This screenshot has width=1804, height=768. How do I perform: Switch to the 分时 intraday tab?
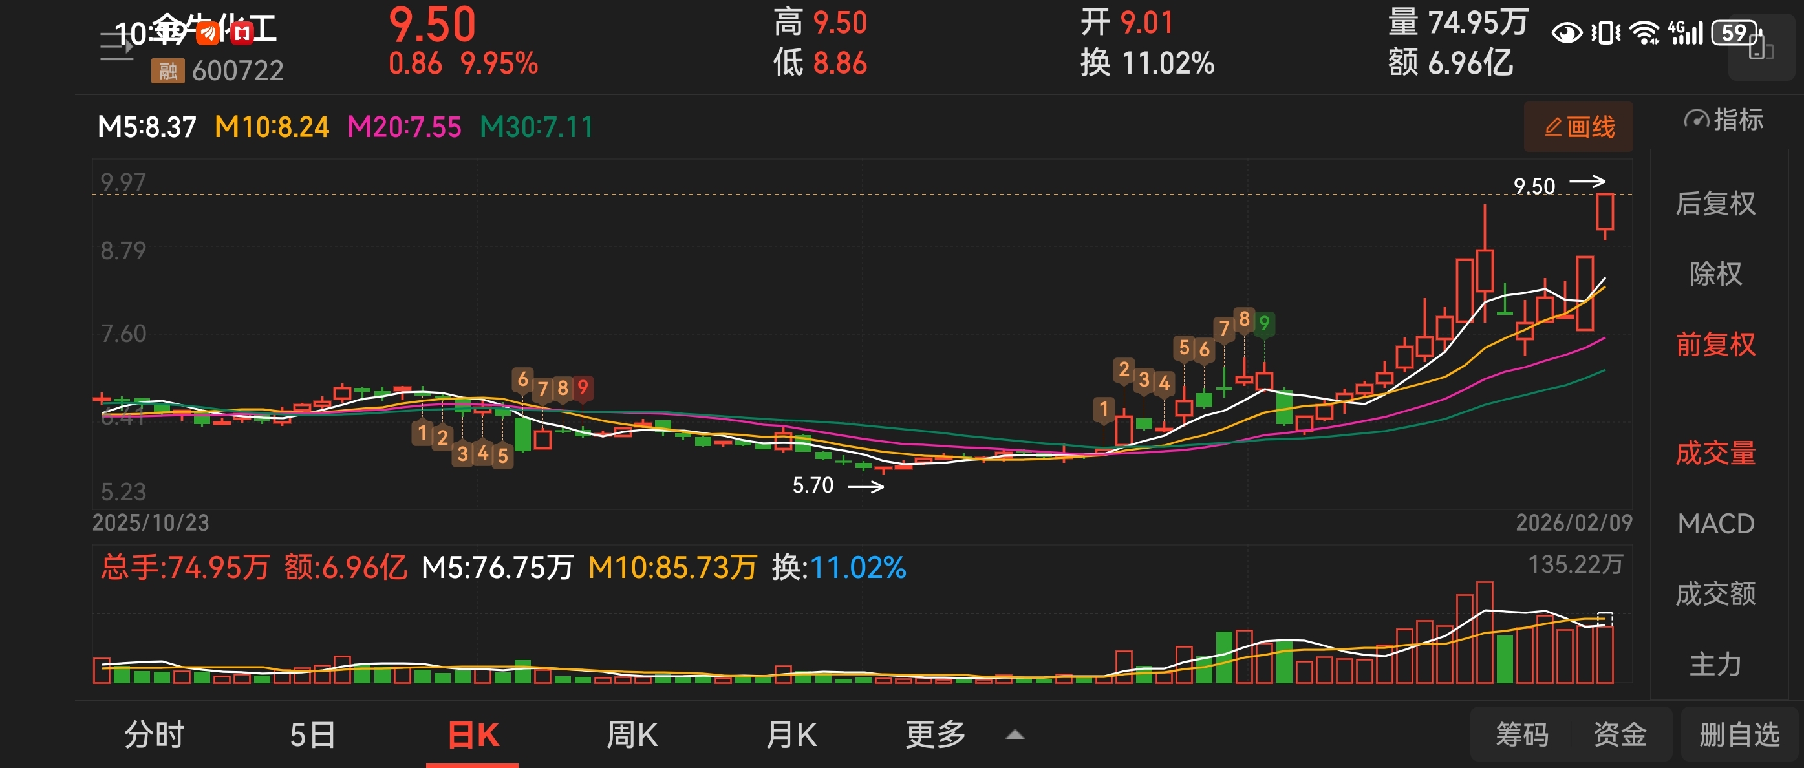(154, 734)
